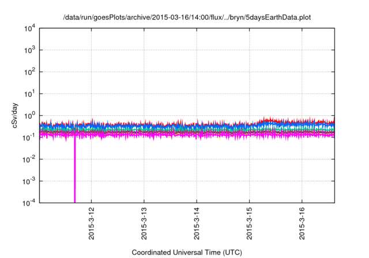Click the 10^1 y-axis tick label
This screenshot has width=369, height=258.
[x=29, y=94]
